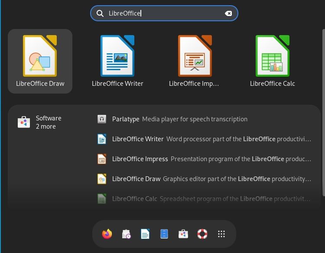
Task: Launch LibreOffice Draw from app results
Action: (x=40, y=61)
